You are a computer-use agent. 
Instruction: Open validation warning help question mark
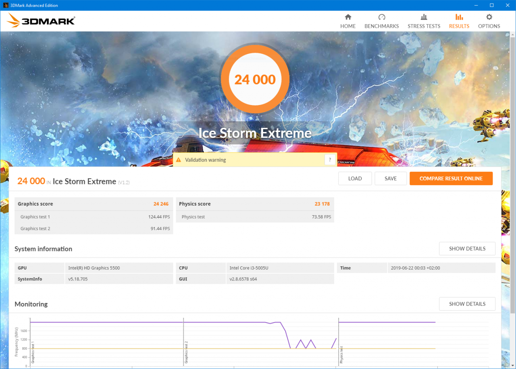click(330, 160)
